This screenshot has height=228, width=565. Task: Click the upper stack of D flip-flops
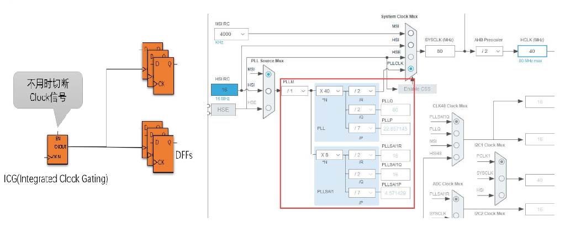(x=158, y=66)
